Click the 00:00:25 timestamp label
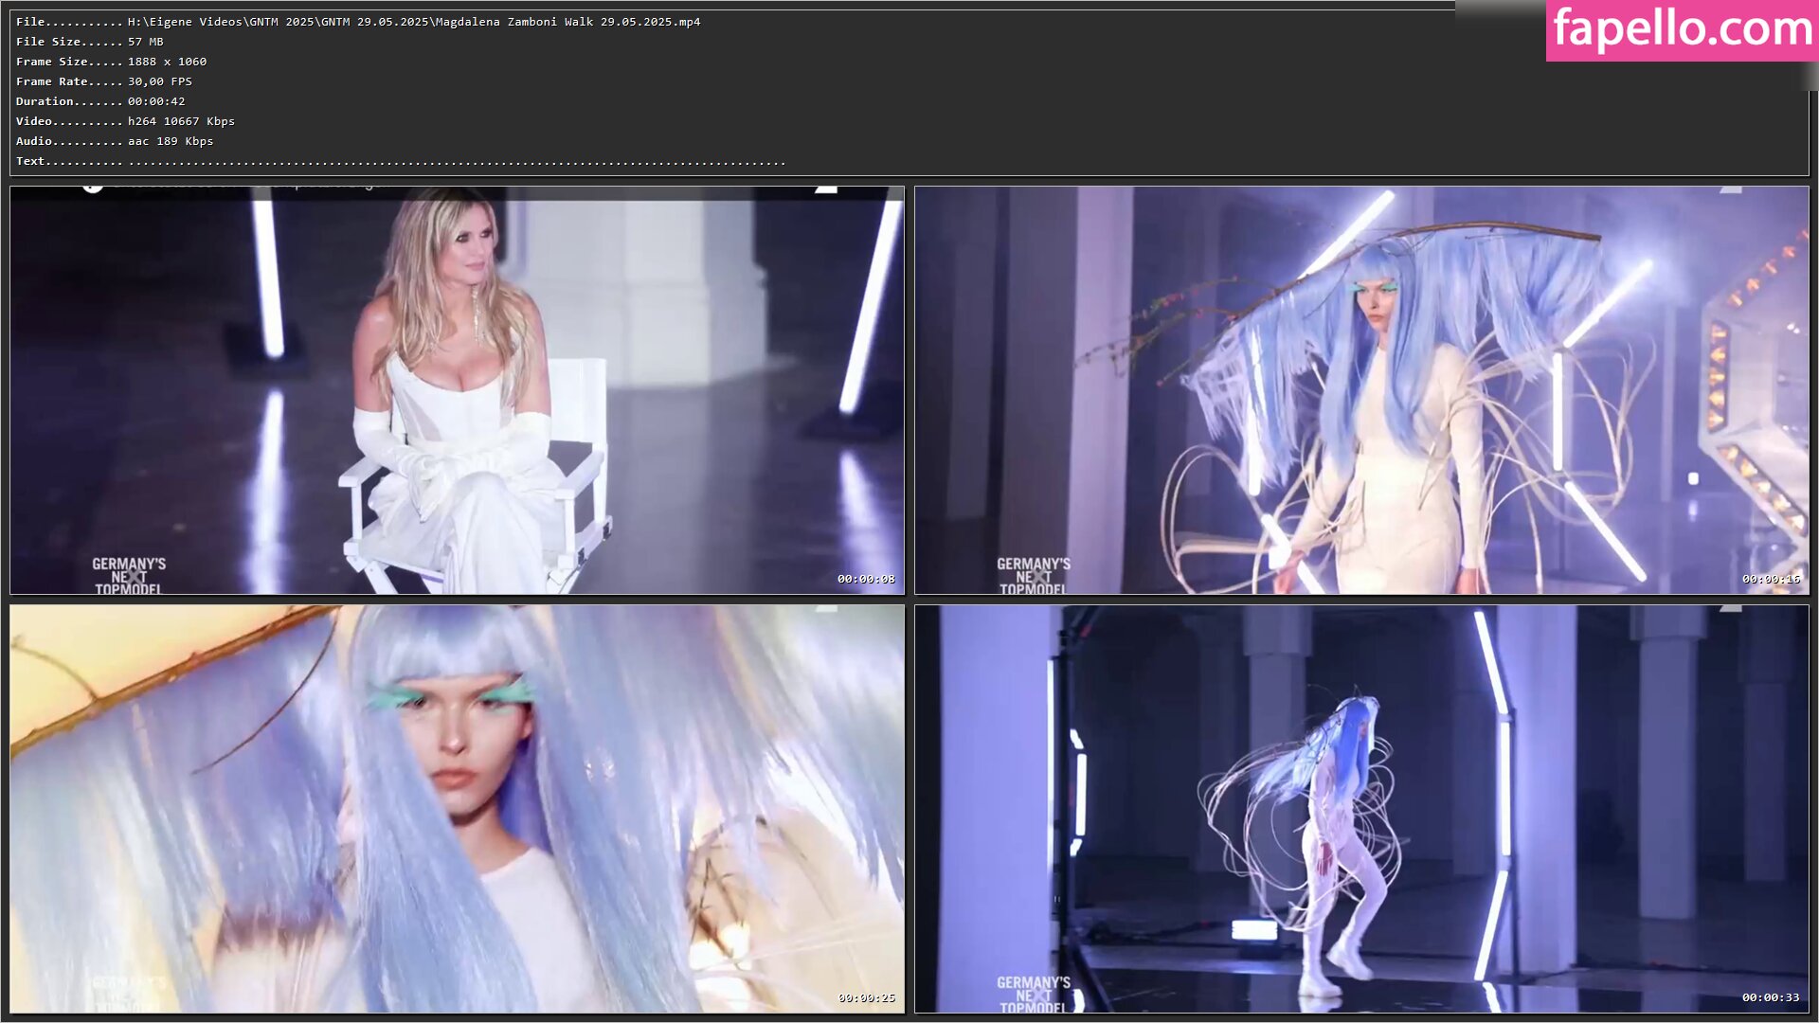The image size is (1819, 1023). pyautogui.click(x=865, y=997)
